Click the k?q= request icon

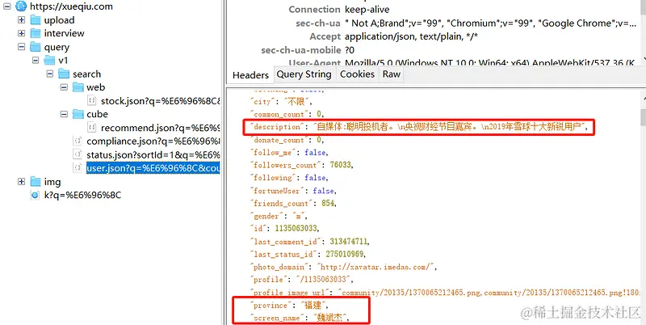36,195
